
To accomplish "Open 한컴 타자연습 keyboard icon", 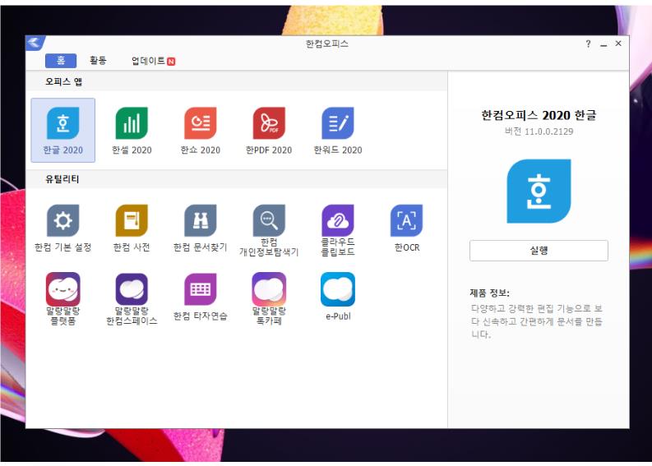I will tap(201, 289).
